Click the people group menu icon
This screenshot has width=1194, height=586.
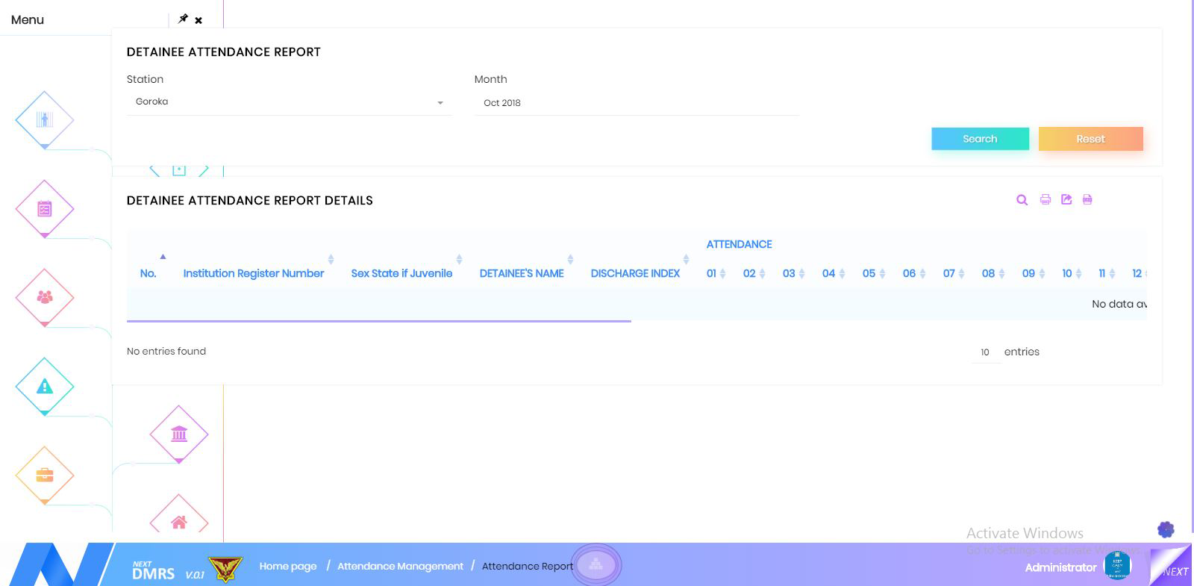coord(45,297)
